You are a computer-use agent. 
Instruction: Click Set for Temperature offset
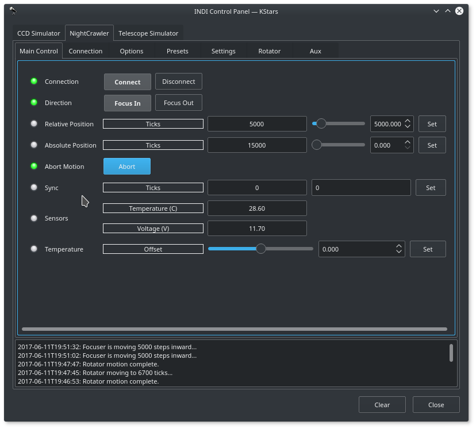[x=428, y=249]
